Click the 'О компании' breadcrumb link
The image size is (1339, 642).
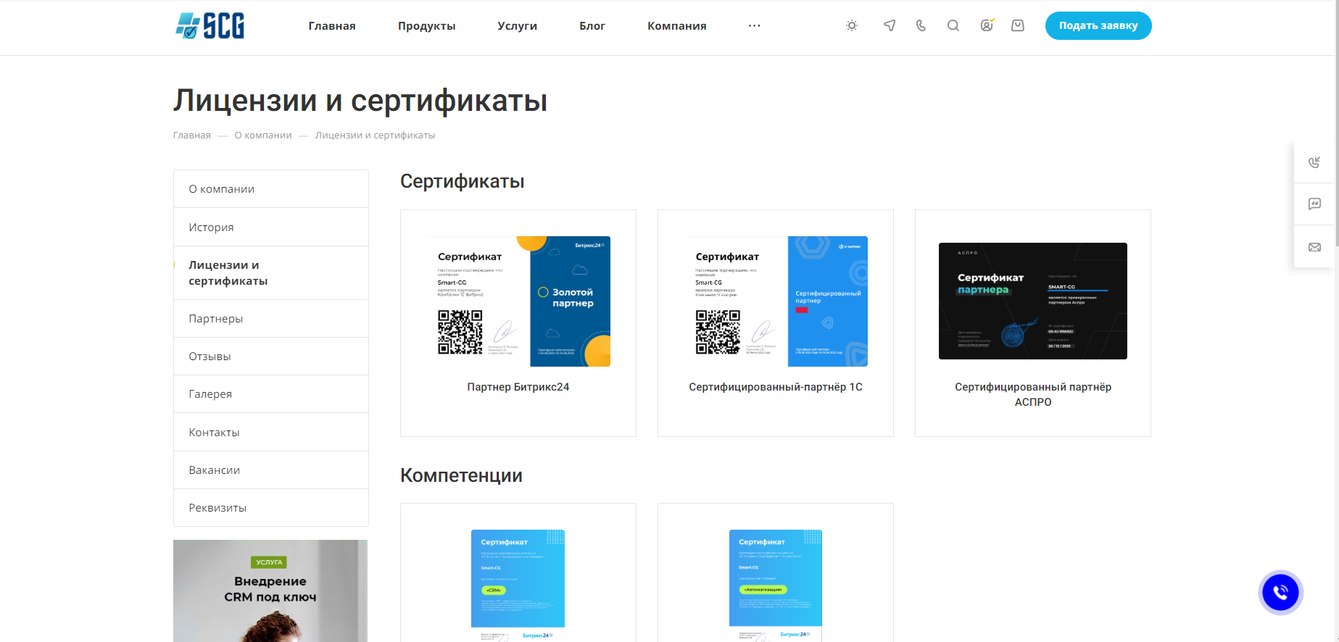point(263,136)
